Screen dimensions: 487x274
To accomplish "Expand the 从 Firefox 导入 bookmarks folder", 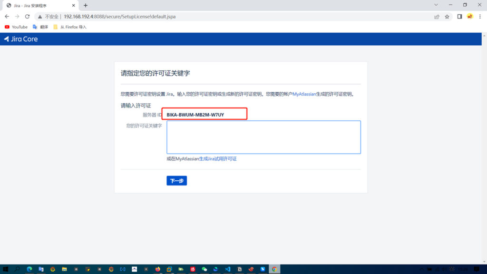I will tap(70, 27).
